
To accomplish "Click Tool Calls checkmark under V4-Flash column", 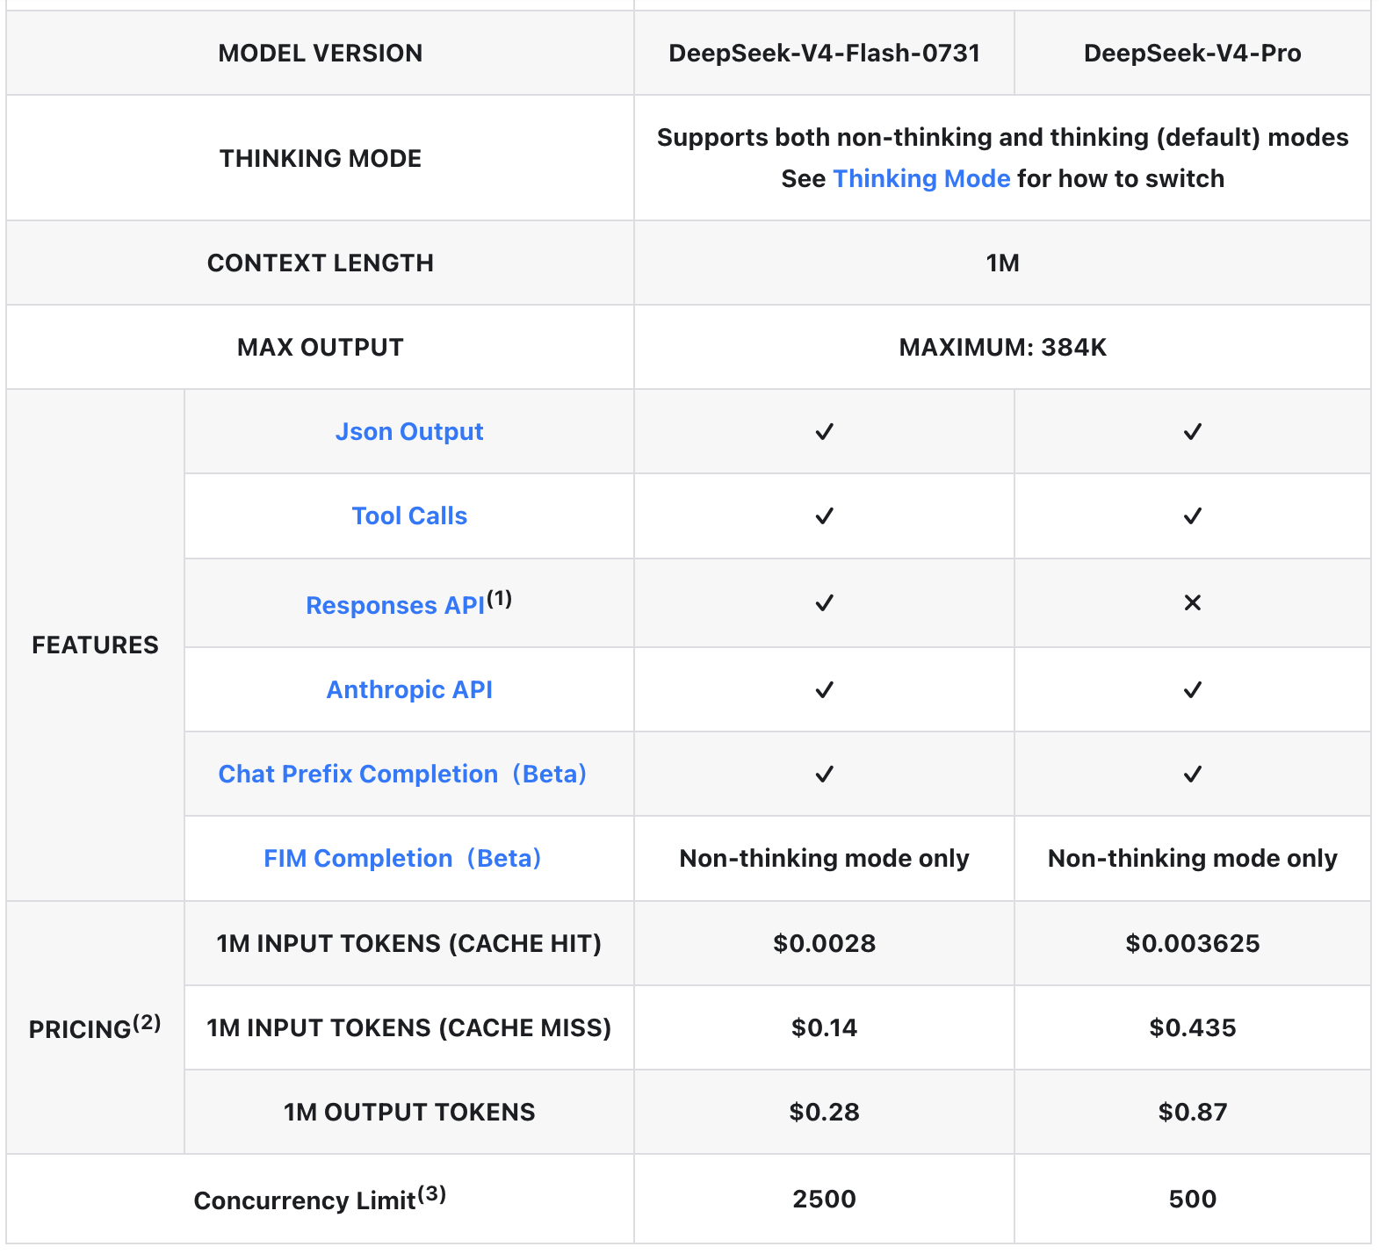I will (824, 516).
